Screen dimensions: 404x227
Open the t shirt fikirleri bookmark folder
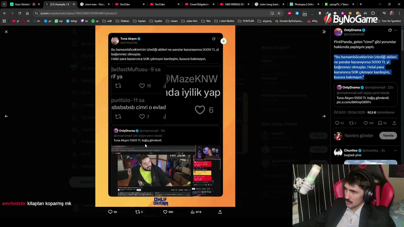click(224, 21)
